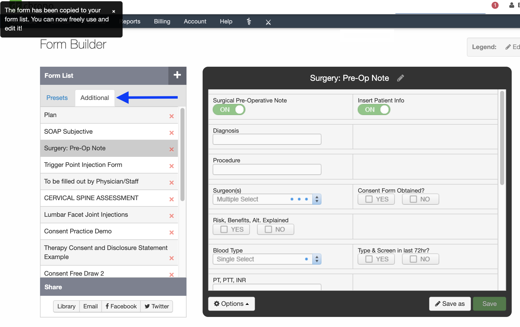This screenshot has height=327, width=520.
Task: Share form to Library
Action: (66, 306)
